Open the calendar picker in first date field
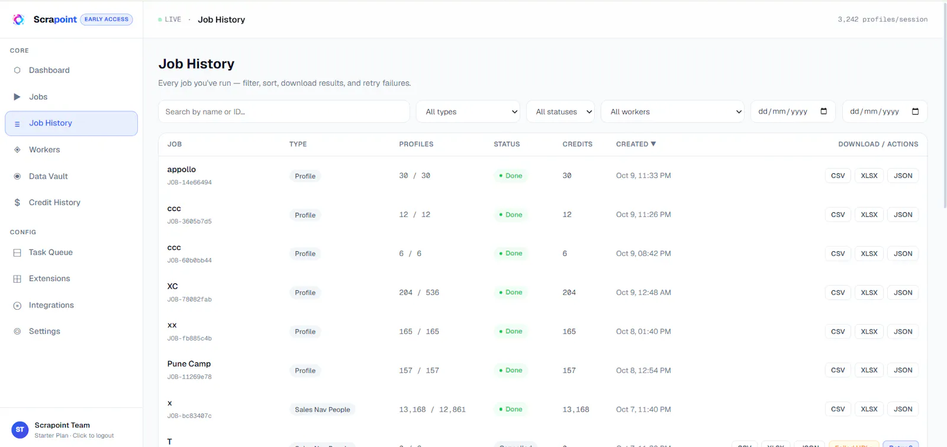The width and height of the screenshot is (947, 447). pos(823,111)
